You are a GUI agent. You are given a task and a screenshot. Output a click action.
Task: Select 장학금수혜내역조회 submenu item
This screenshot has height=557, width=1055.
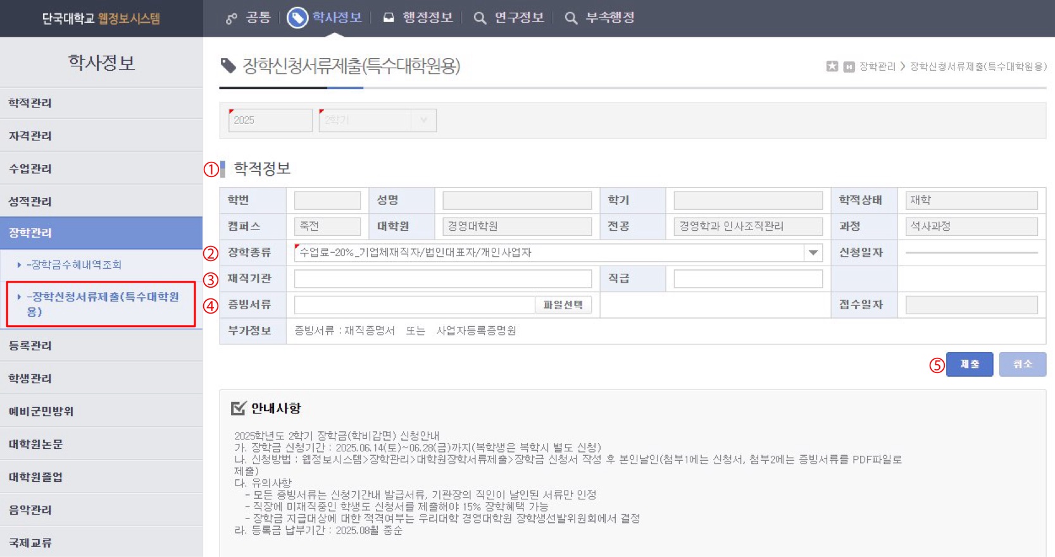click(76, 265)
